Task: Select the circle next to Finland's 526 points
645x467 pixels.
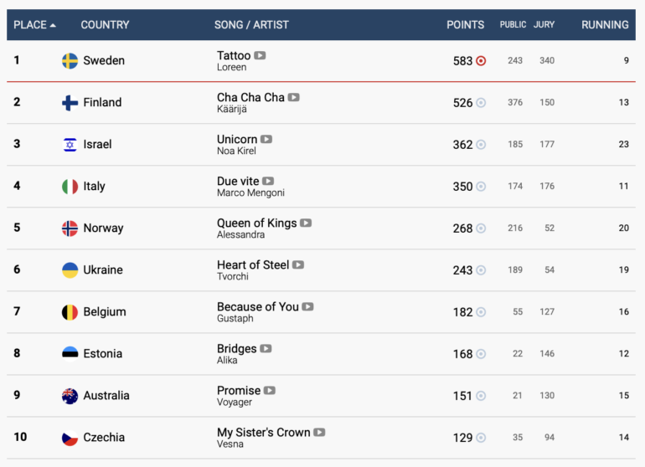Action: 481,103
